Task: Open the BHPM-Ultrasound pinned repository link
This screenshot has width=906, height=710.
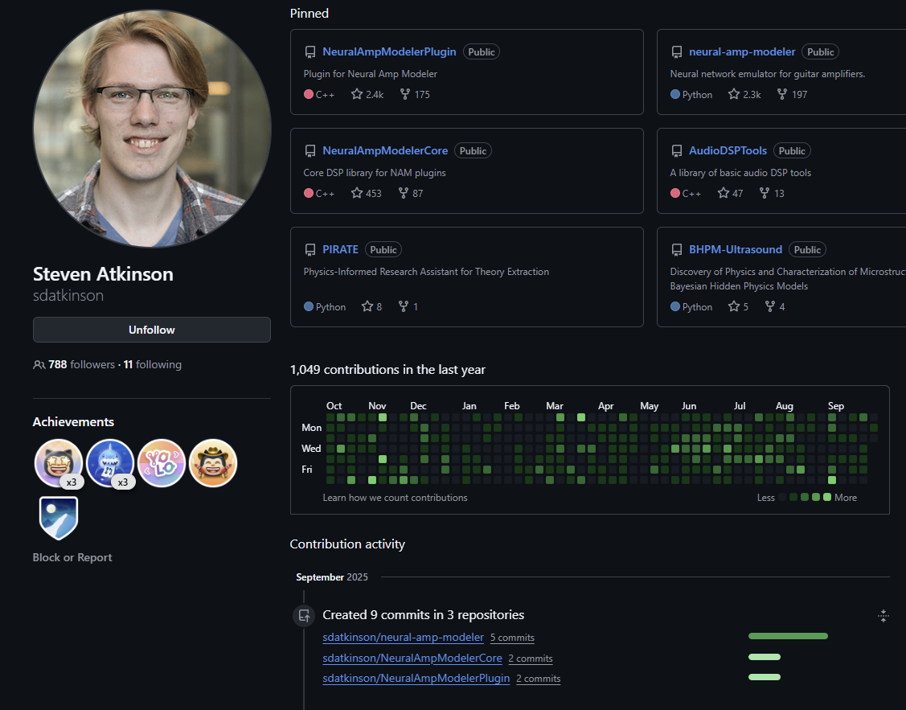Action: coord(735,249)
